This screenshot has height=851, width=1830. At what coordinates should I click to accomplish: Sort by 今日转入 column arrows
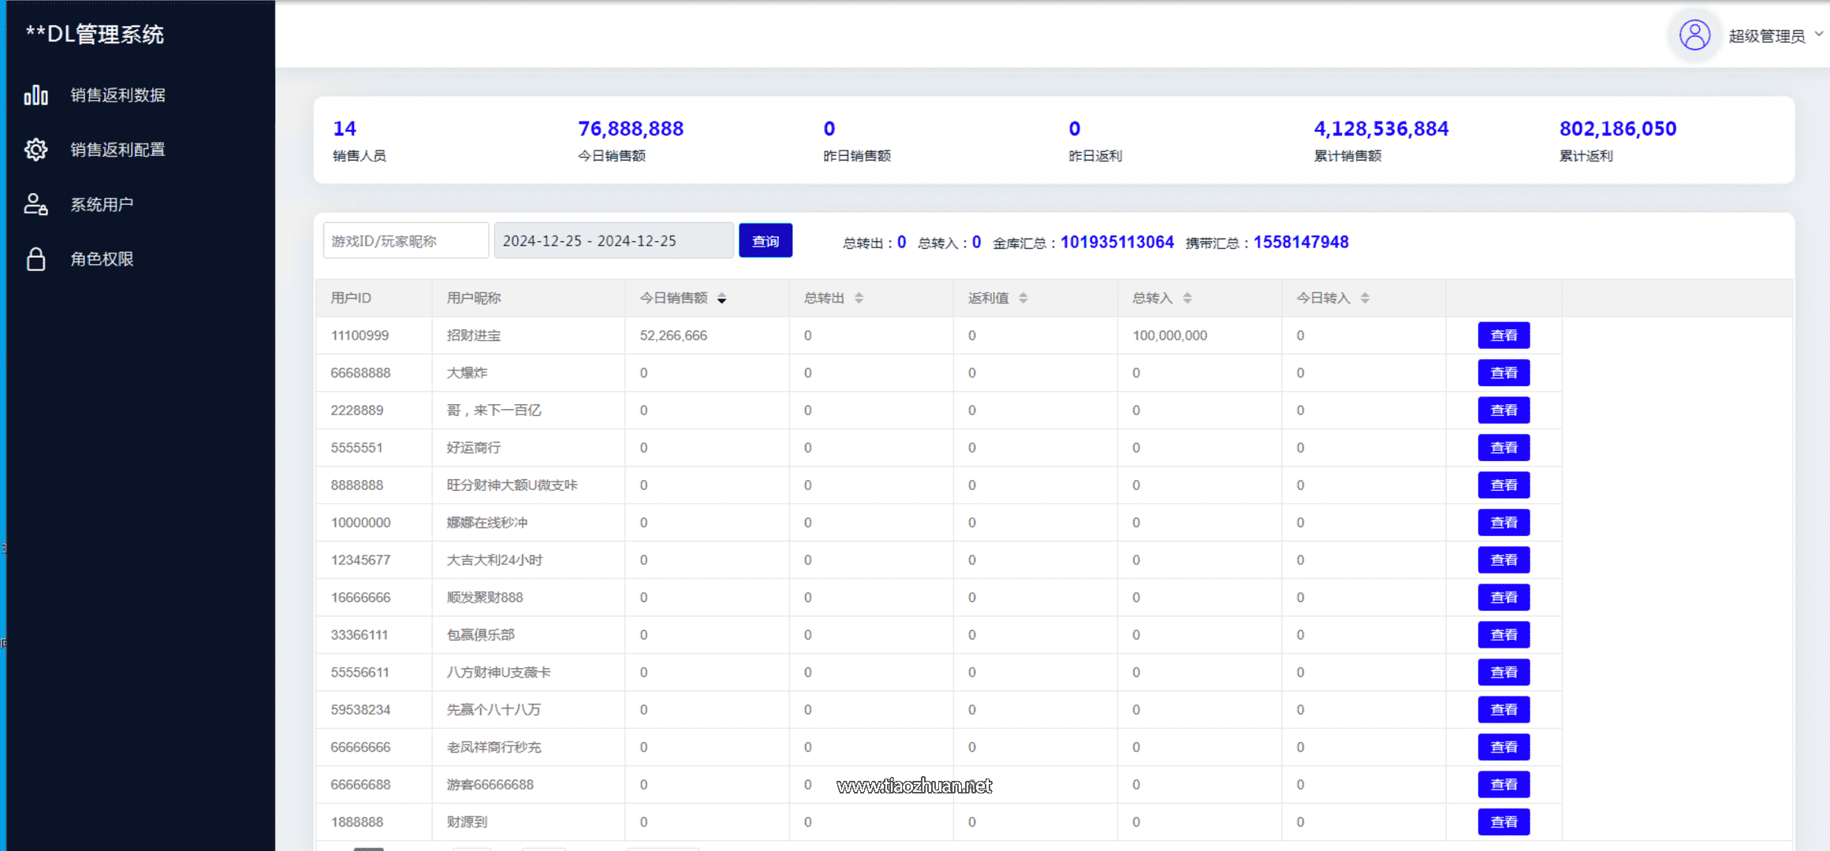point(1365,299)
